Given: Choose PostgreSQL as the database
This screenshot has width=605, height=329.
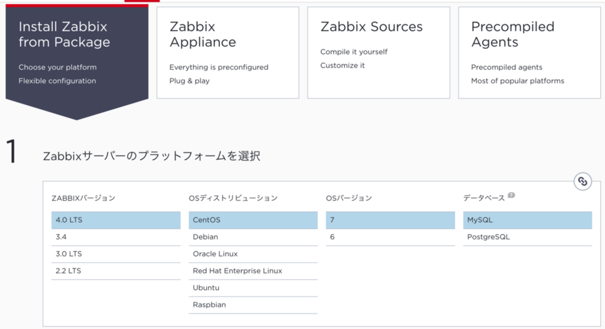Looking at the screenshot, I should pos(527,237).
